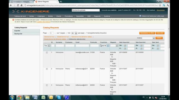Follow the 'gestion des index' link

click(43, 22)
